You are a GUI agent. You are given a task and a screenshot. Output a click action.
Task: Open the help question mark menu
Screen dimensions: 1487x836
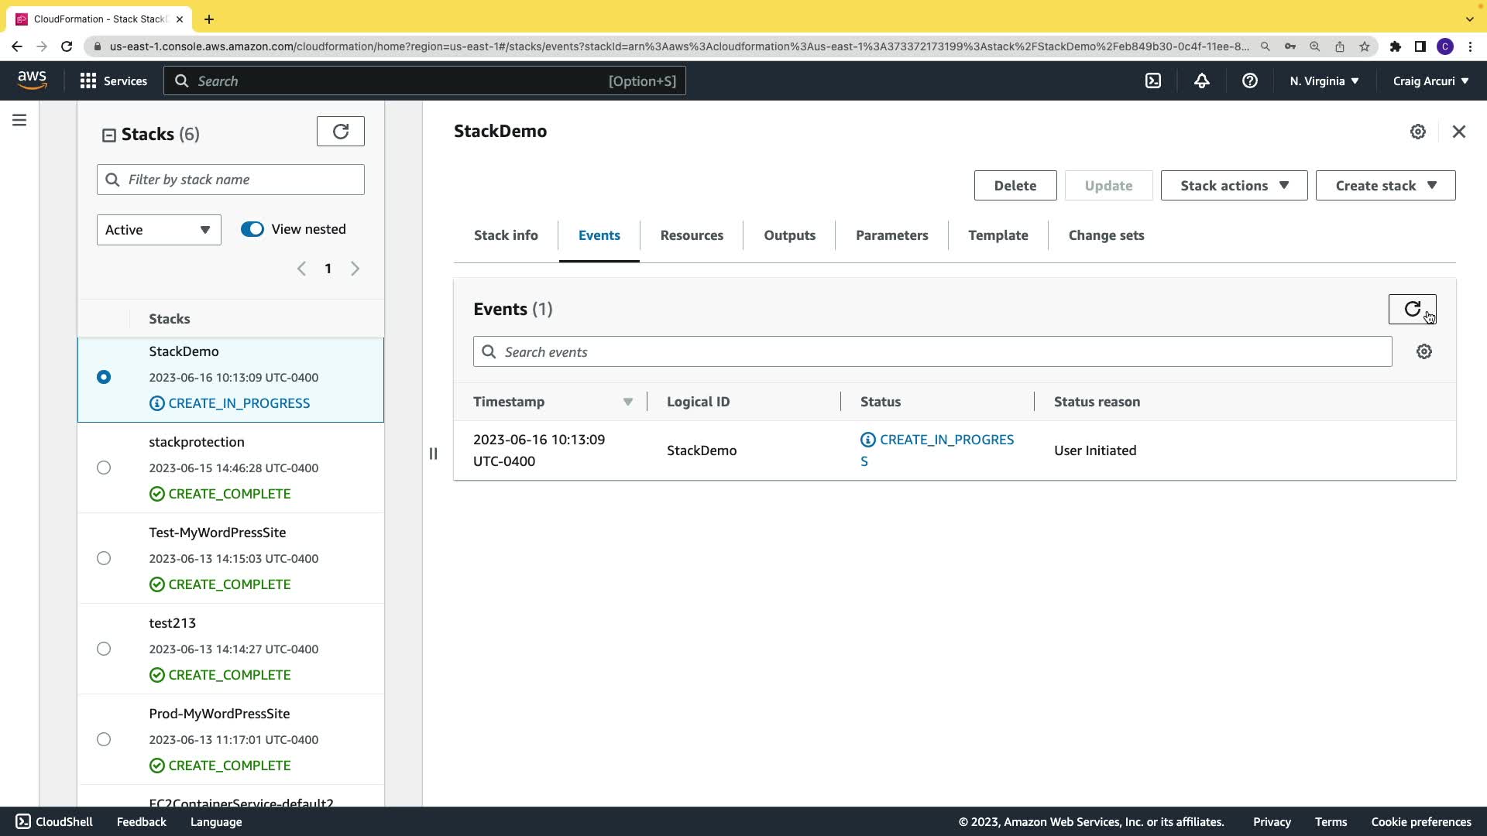pos(1249,81)
